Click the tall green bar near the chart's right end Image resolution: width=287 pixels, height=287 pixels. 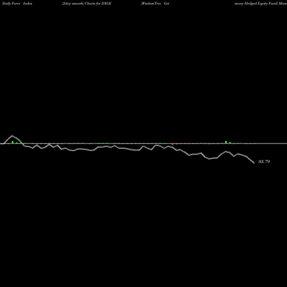click(x=226, y=142)
